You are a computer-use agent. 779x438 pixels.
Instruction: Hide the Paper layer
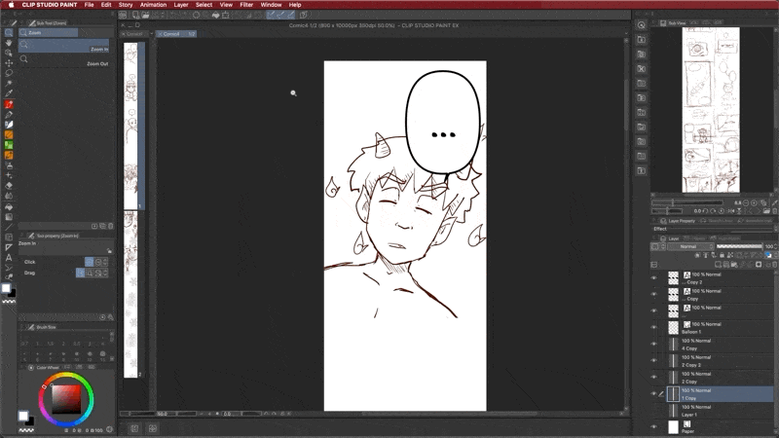[x=653, y=426]
